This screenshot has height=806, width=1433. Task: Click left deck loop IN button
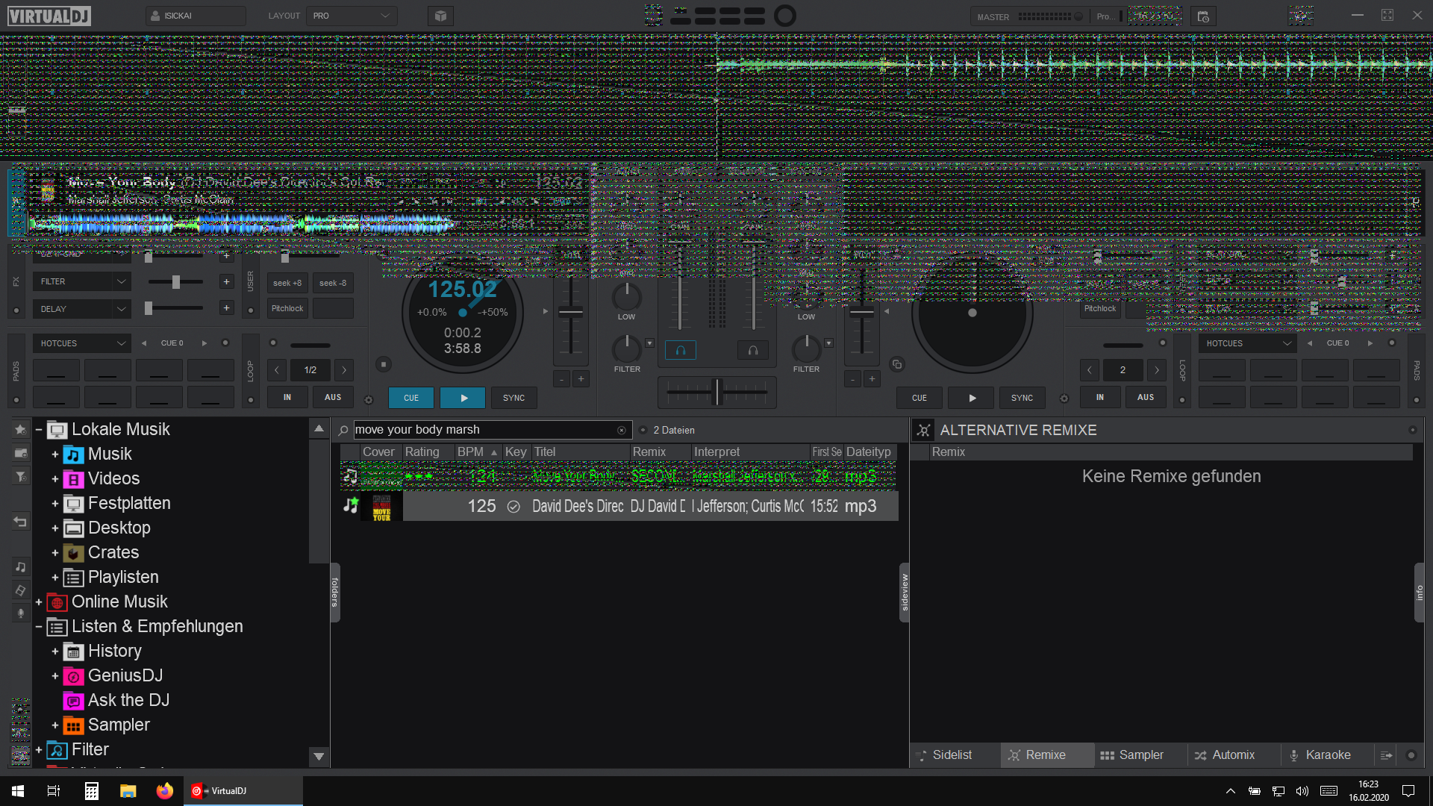tap(287, 397)
